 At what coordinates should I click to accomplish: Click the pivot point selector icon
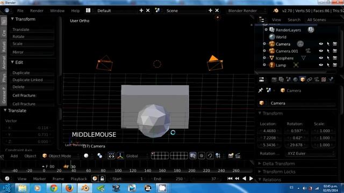coord(99,155)
